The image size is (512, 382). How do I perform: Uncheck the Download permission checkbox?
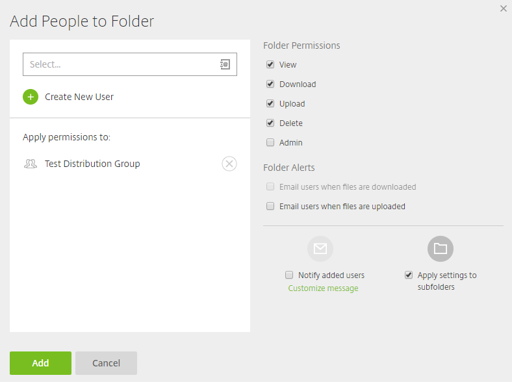270,84
